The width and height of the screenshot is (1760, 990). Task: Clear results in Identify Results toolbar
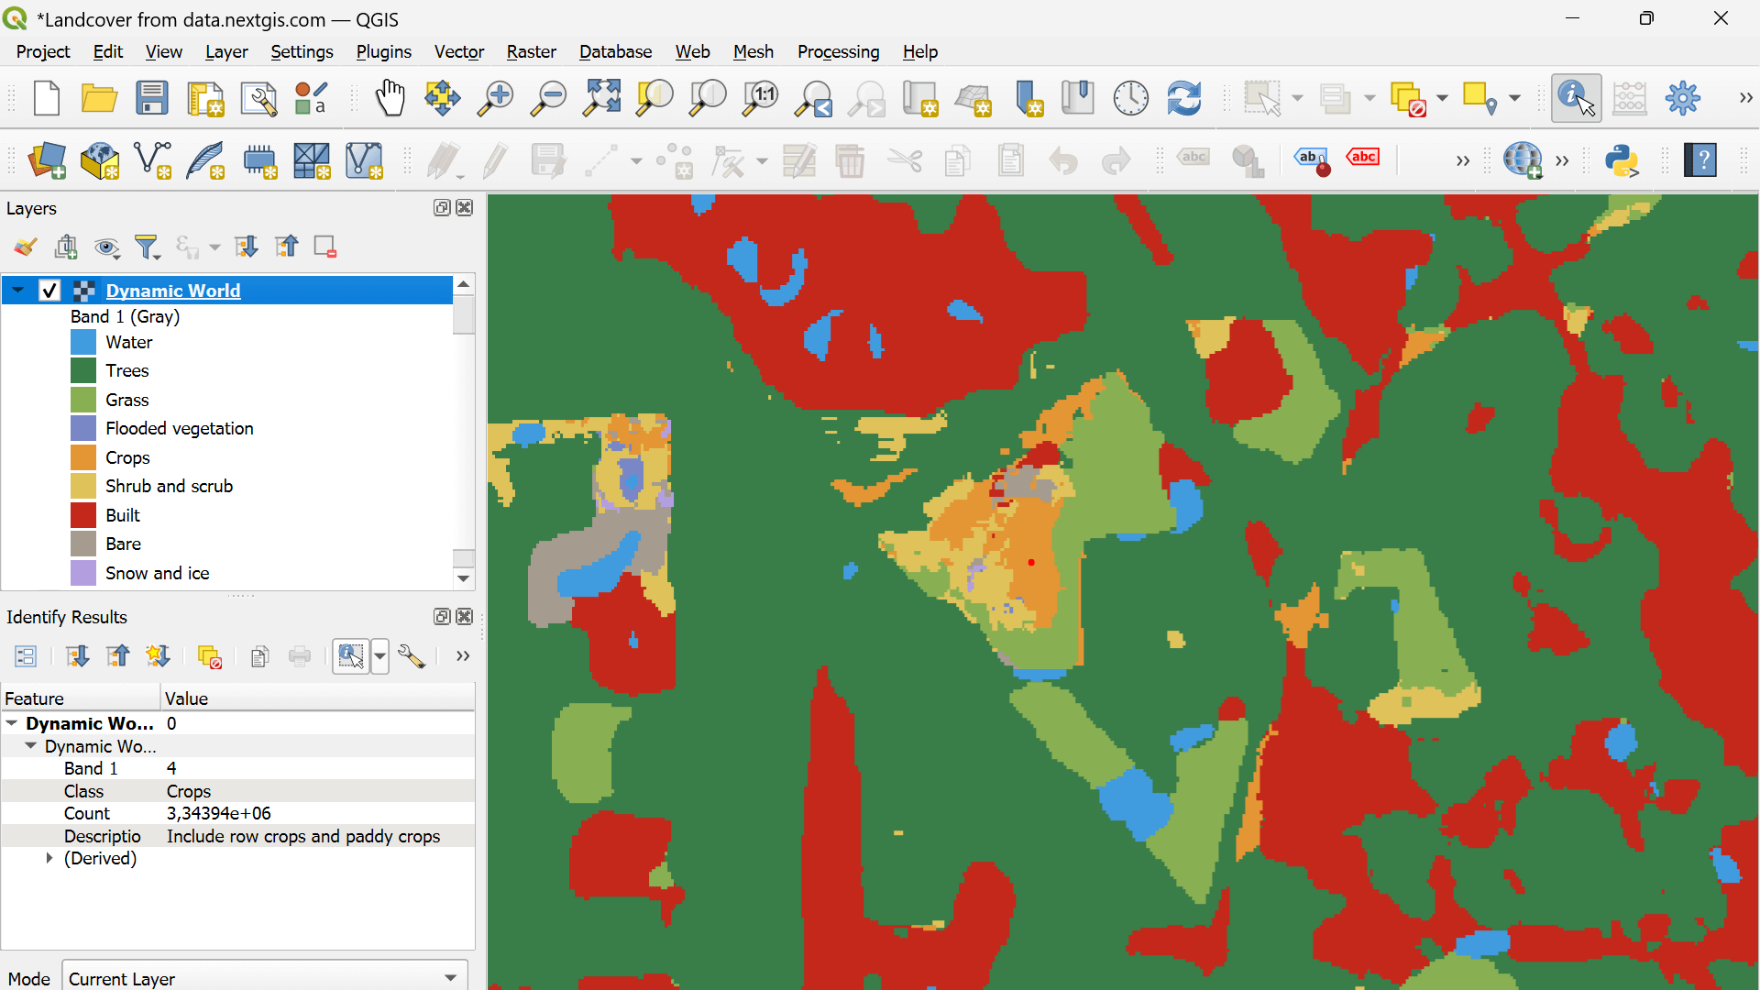tap(209, 656)
